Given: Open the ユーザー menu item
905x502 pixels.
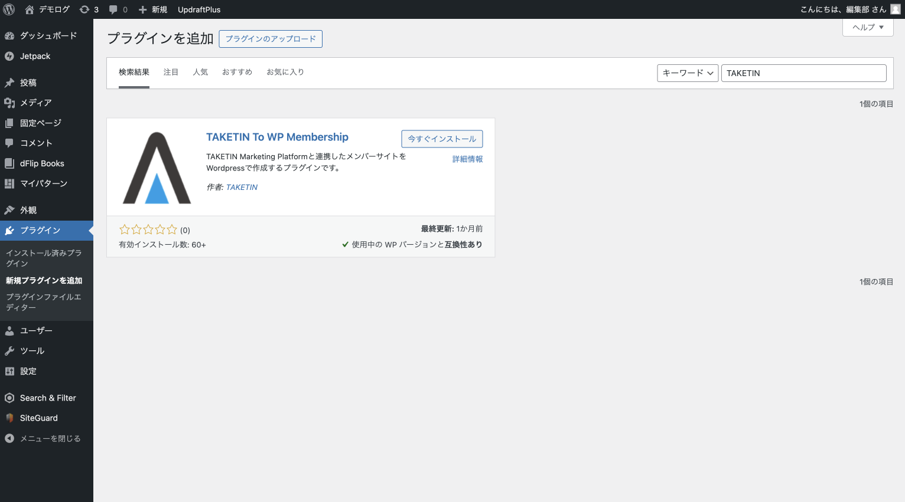Looking at the screenshot, I should 47,330.
